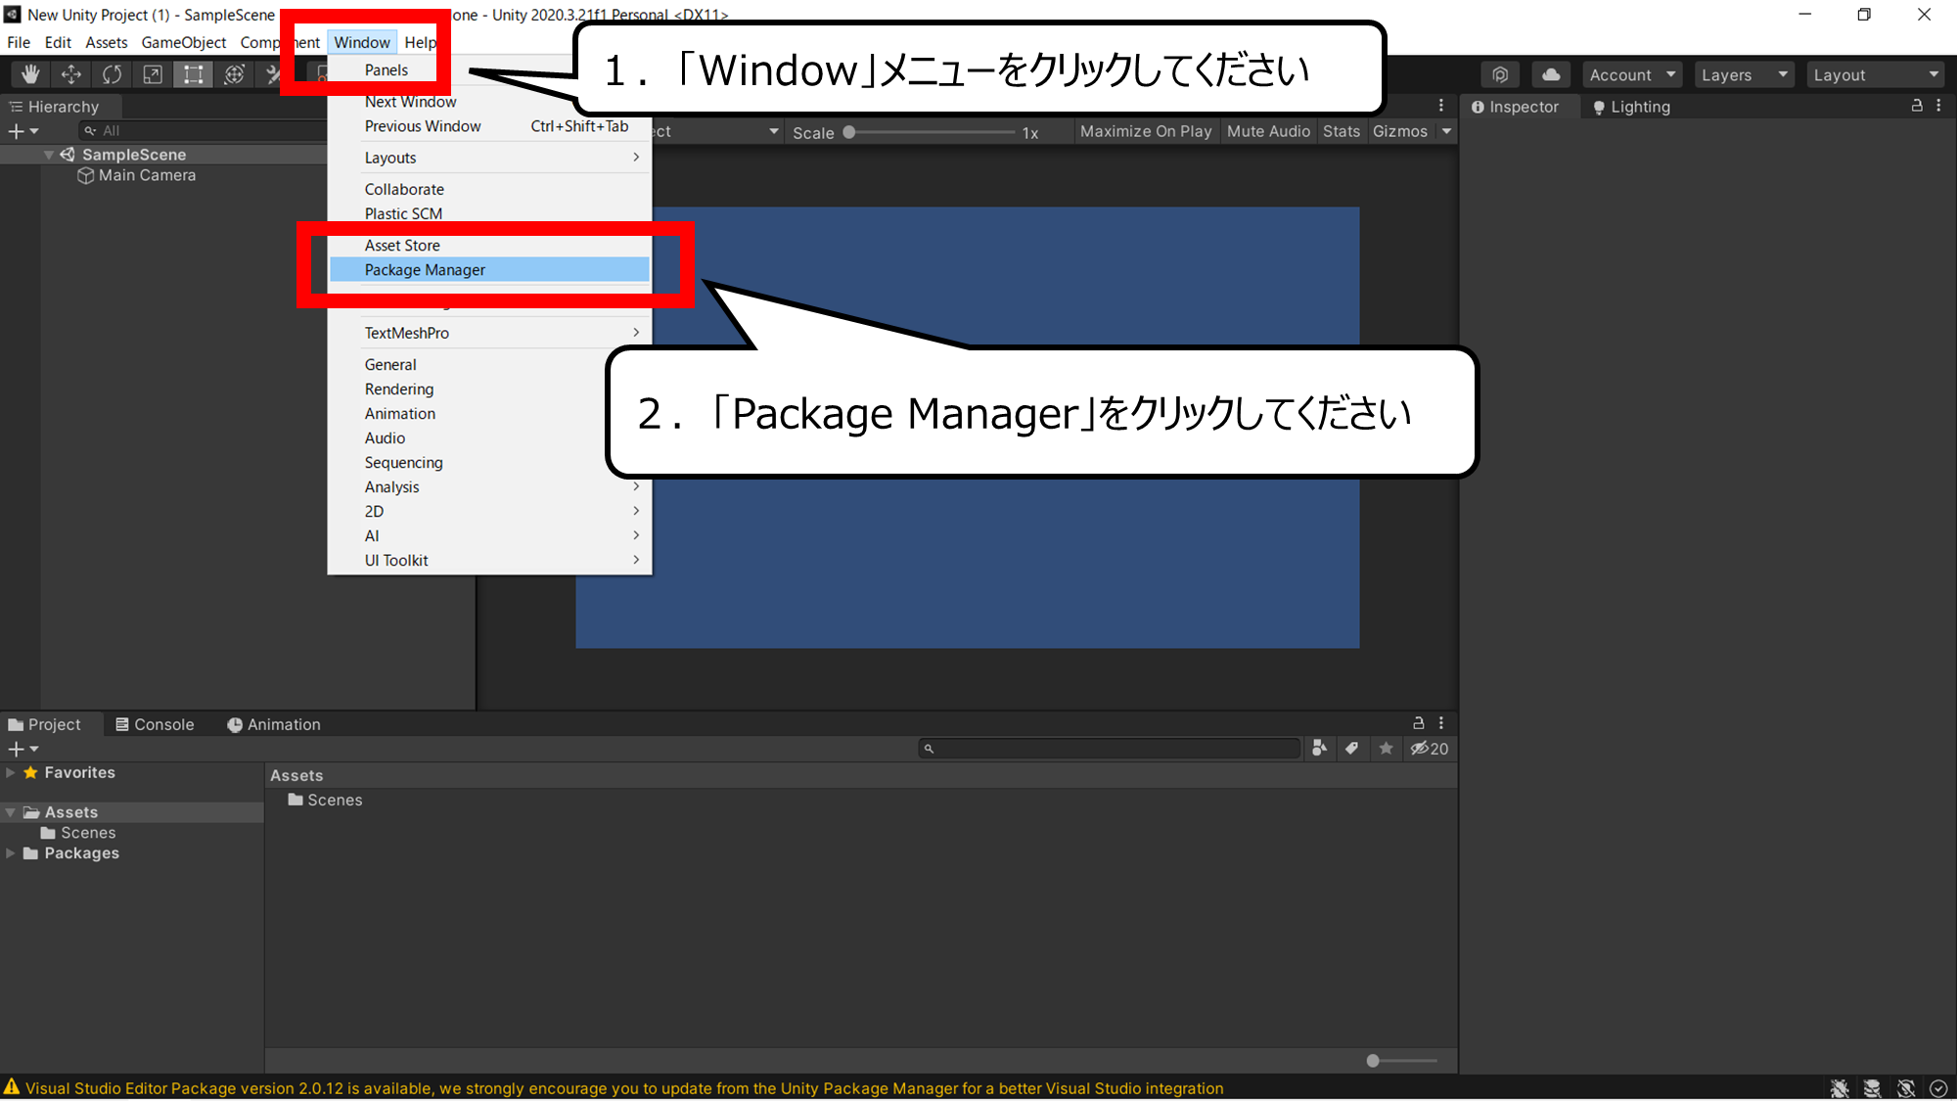Click the Main Camera cube icon
The width and height of the screenshot is (1957, 1101).
coord(86,175)
